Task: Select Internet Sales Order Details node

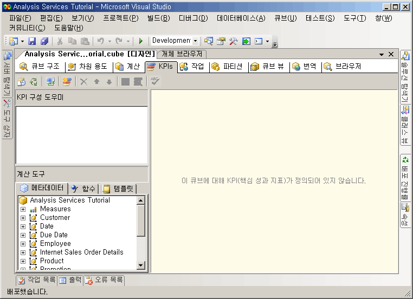Action: click(x=82, y=252)
